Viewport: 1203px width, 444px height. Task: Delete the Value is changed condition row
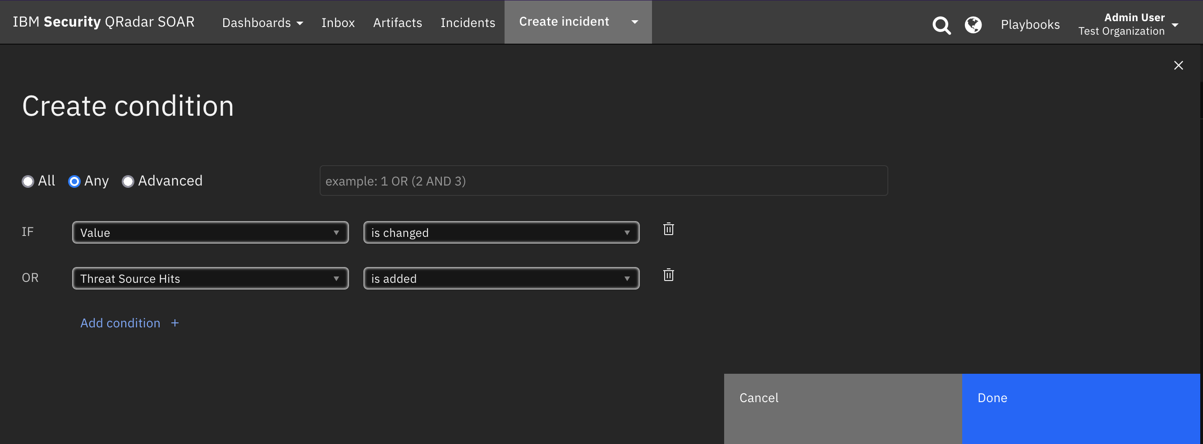[668, 229]
